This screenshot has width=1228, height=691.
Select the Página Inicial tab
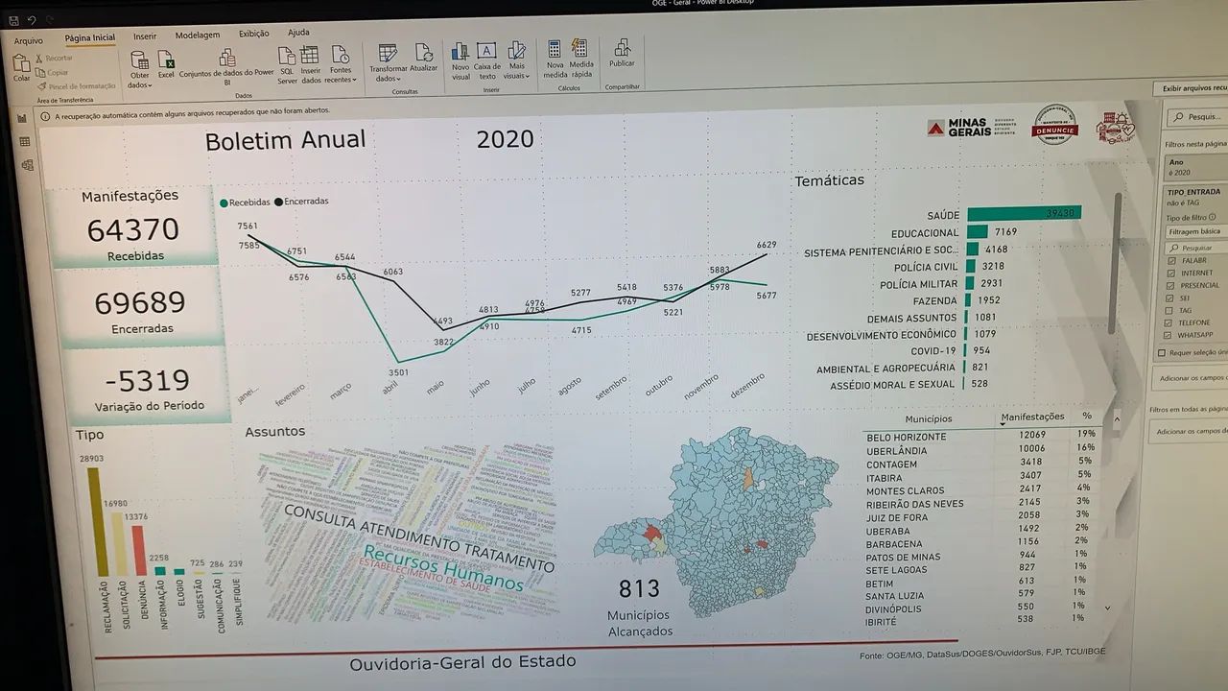(89, 37)
